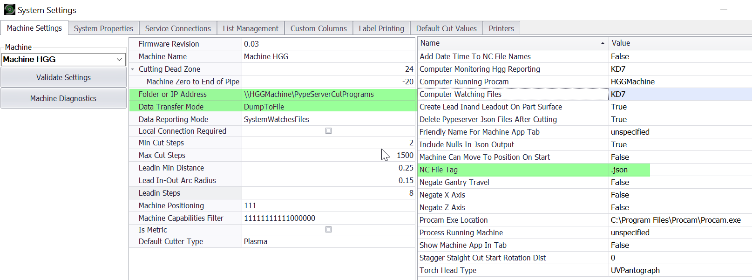
Task: Edit the Computer Watching Files value KD7
Action: pos(680,94)
